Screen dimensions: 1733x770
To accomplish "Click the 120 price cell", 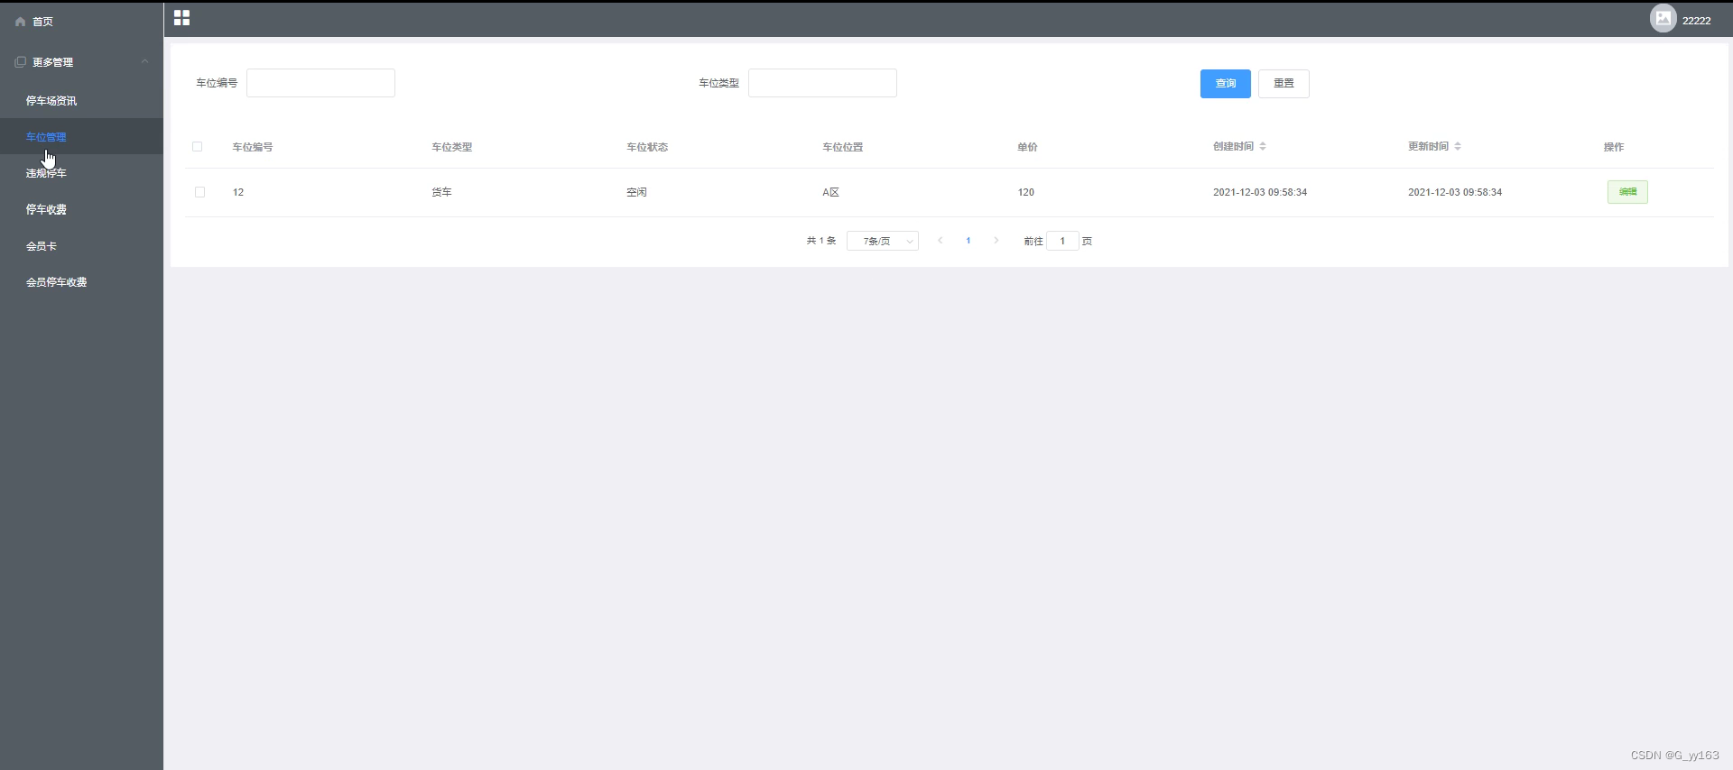I will pos(1025,192).
